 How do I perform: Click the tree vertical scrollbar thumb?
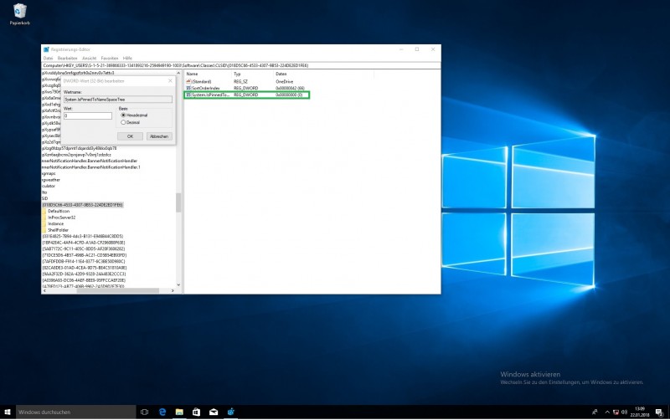tap(178, 202)
